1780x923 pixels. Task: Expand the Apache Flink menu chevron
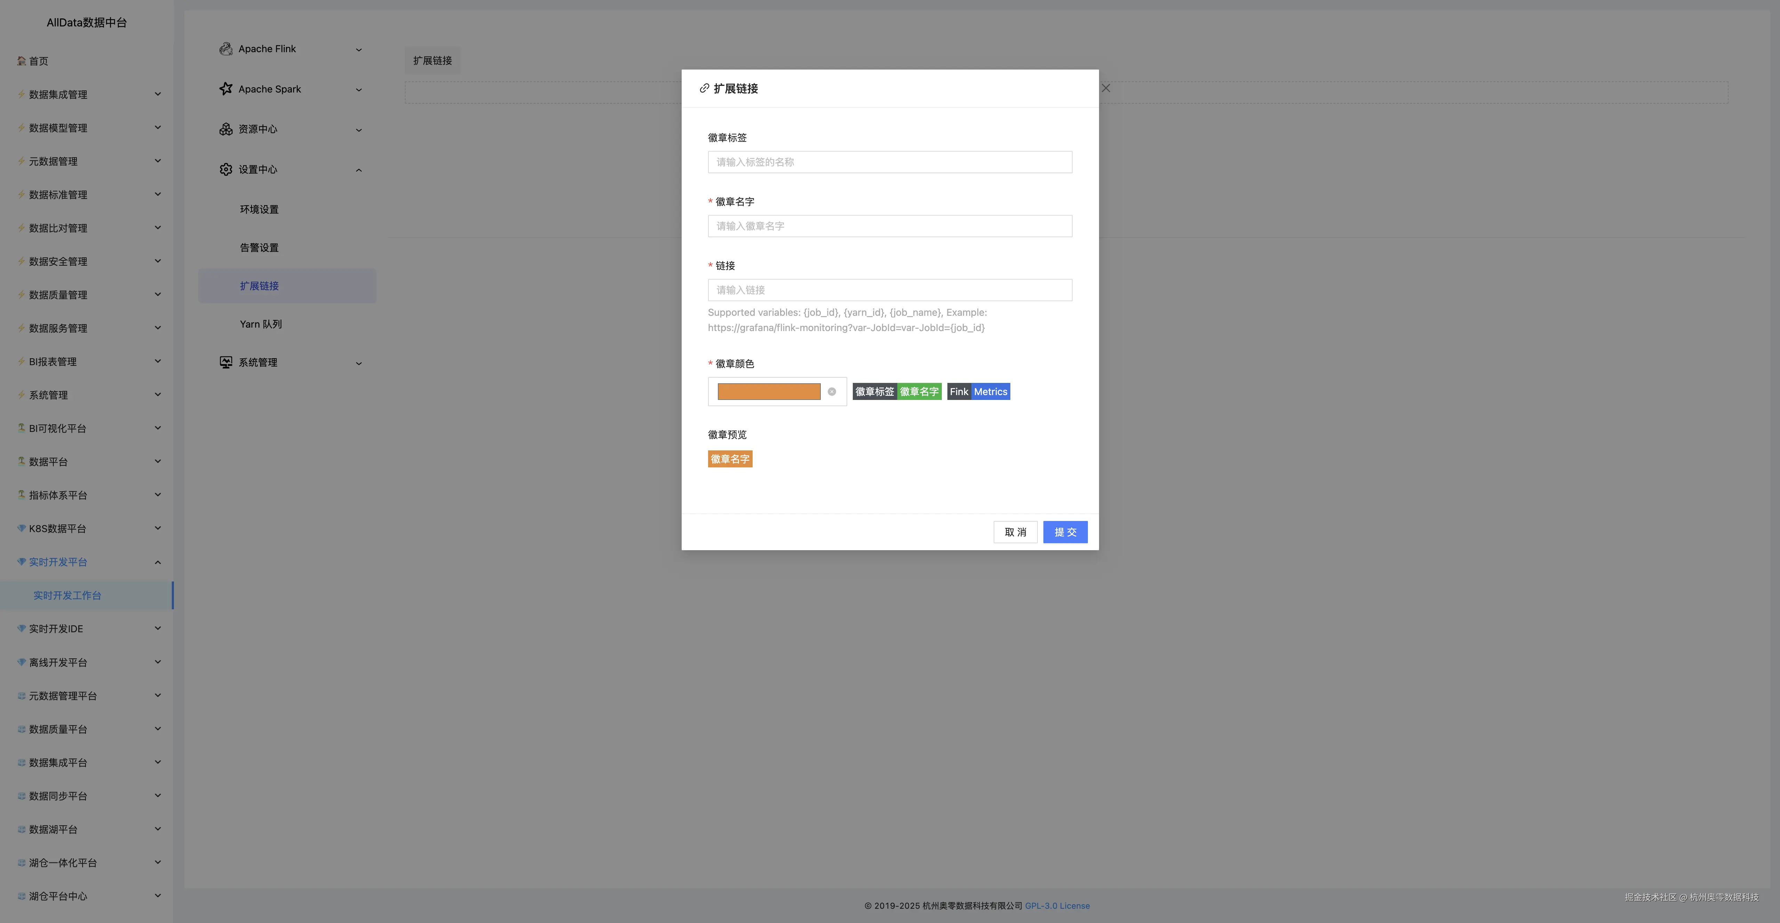[x=359, y=50]
